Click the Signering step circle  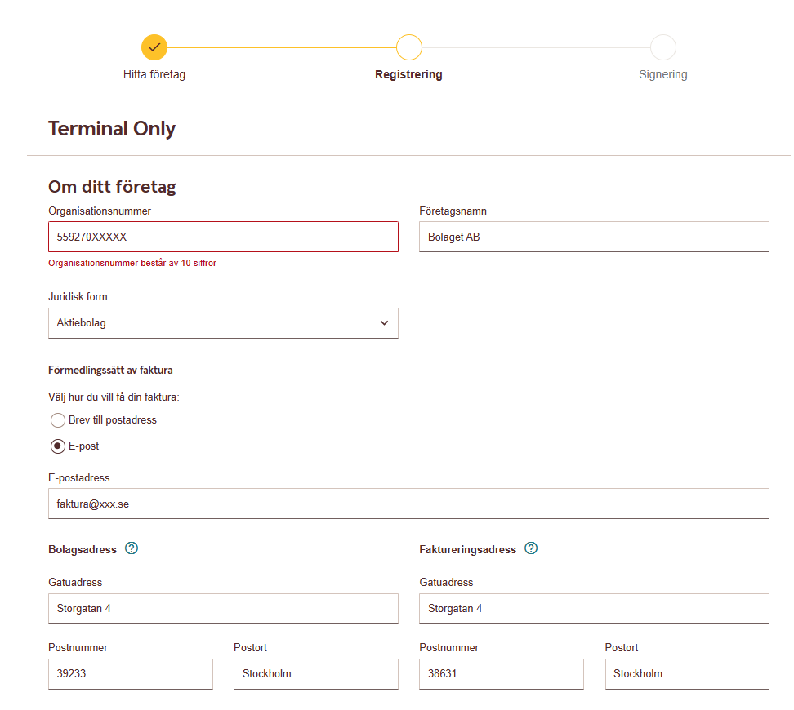click(x=662, y=47)
